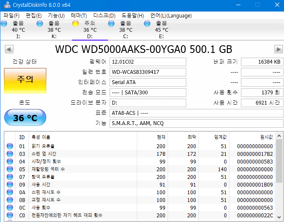Click threshold value 140 in row 05
The width and height of the screenshot is (284, 222).
point(222,169)
